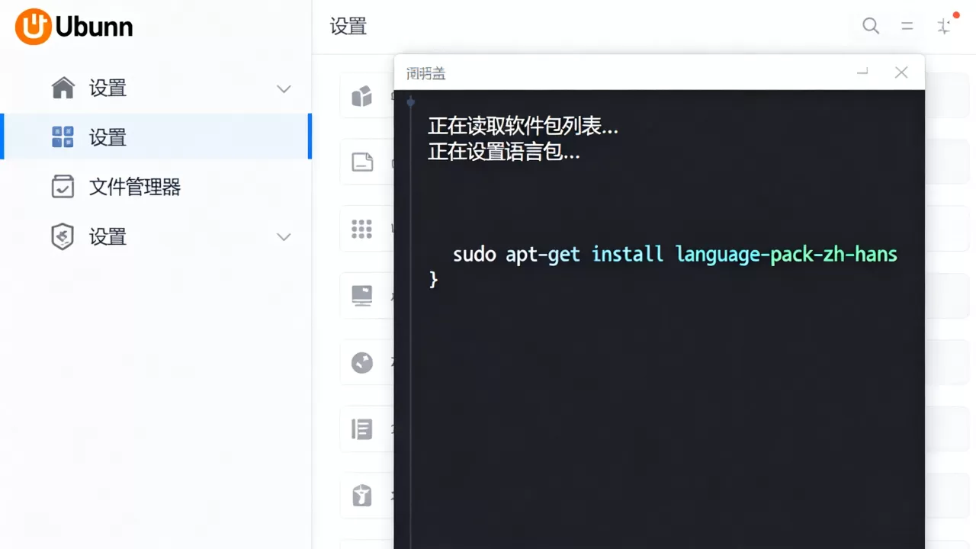Image resolution: width=976 pixels, height=549 pixels.
Task: Minimize the 阎明盖 terminal window
Action: 862,72
